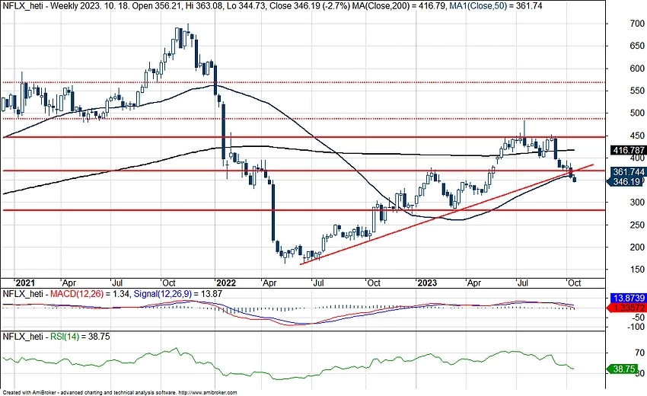Click the MA1(Close,50) = 361.74 legend
This screenshot has width=647, height=396.
coord(496,6)
